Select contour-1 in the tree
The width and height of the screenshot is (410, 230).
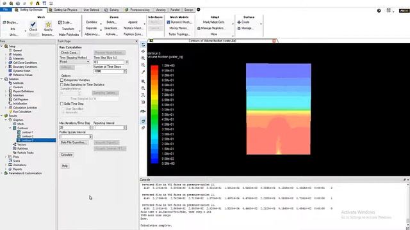[27, 132]
